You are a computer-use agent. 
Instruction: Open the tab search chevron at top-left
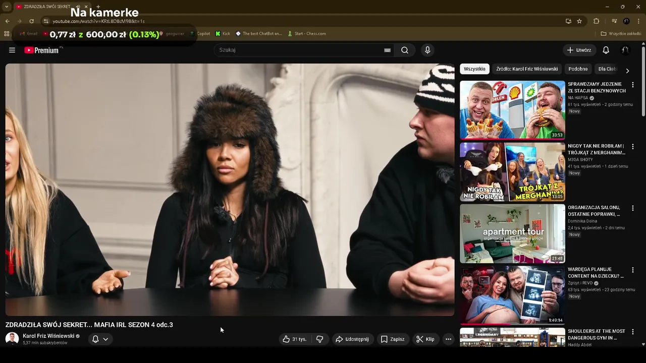7,7
